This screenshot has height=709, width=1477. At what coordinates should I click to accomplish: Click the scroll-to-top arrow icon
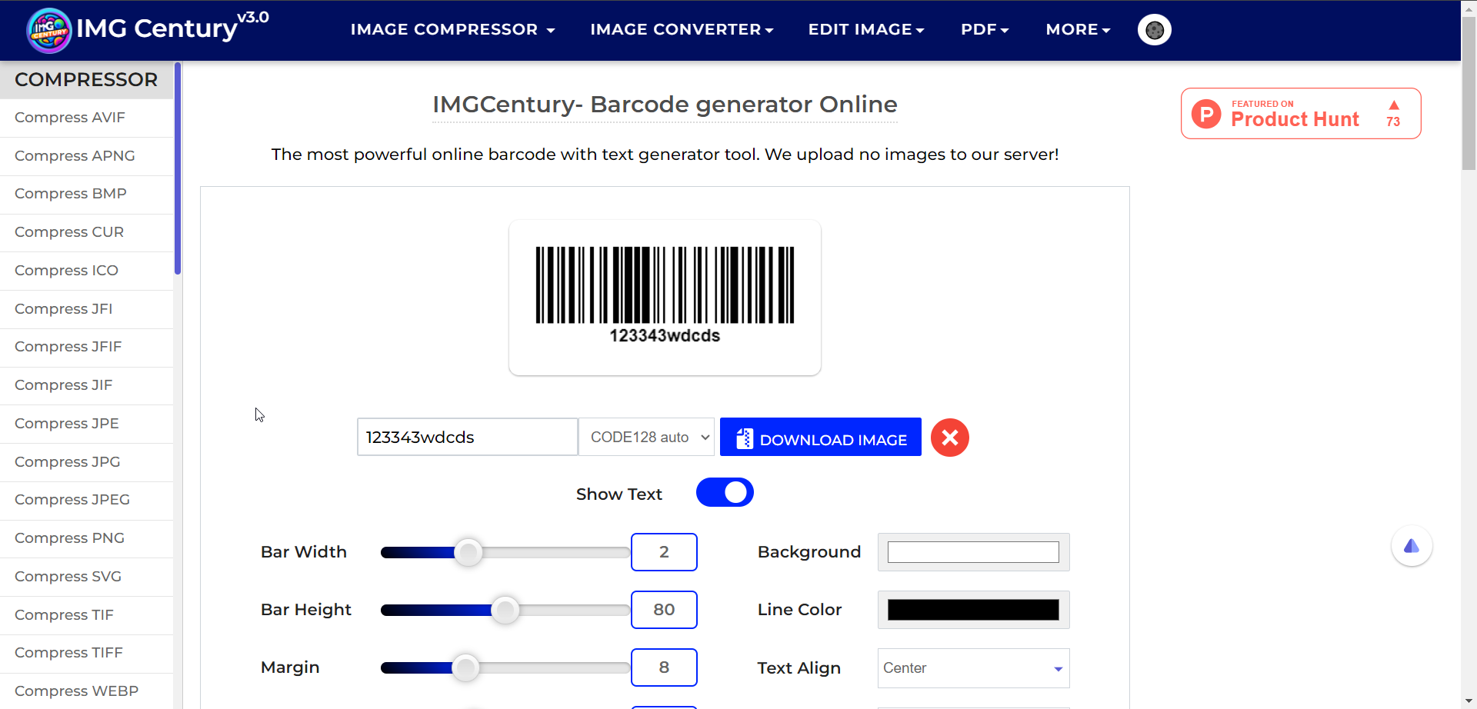[1412, 546]
